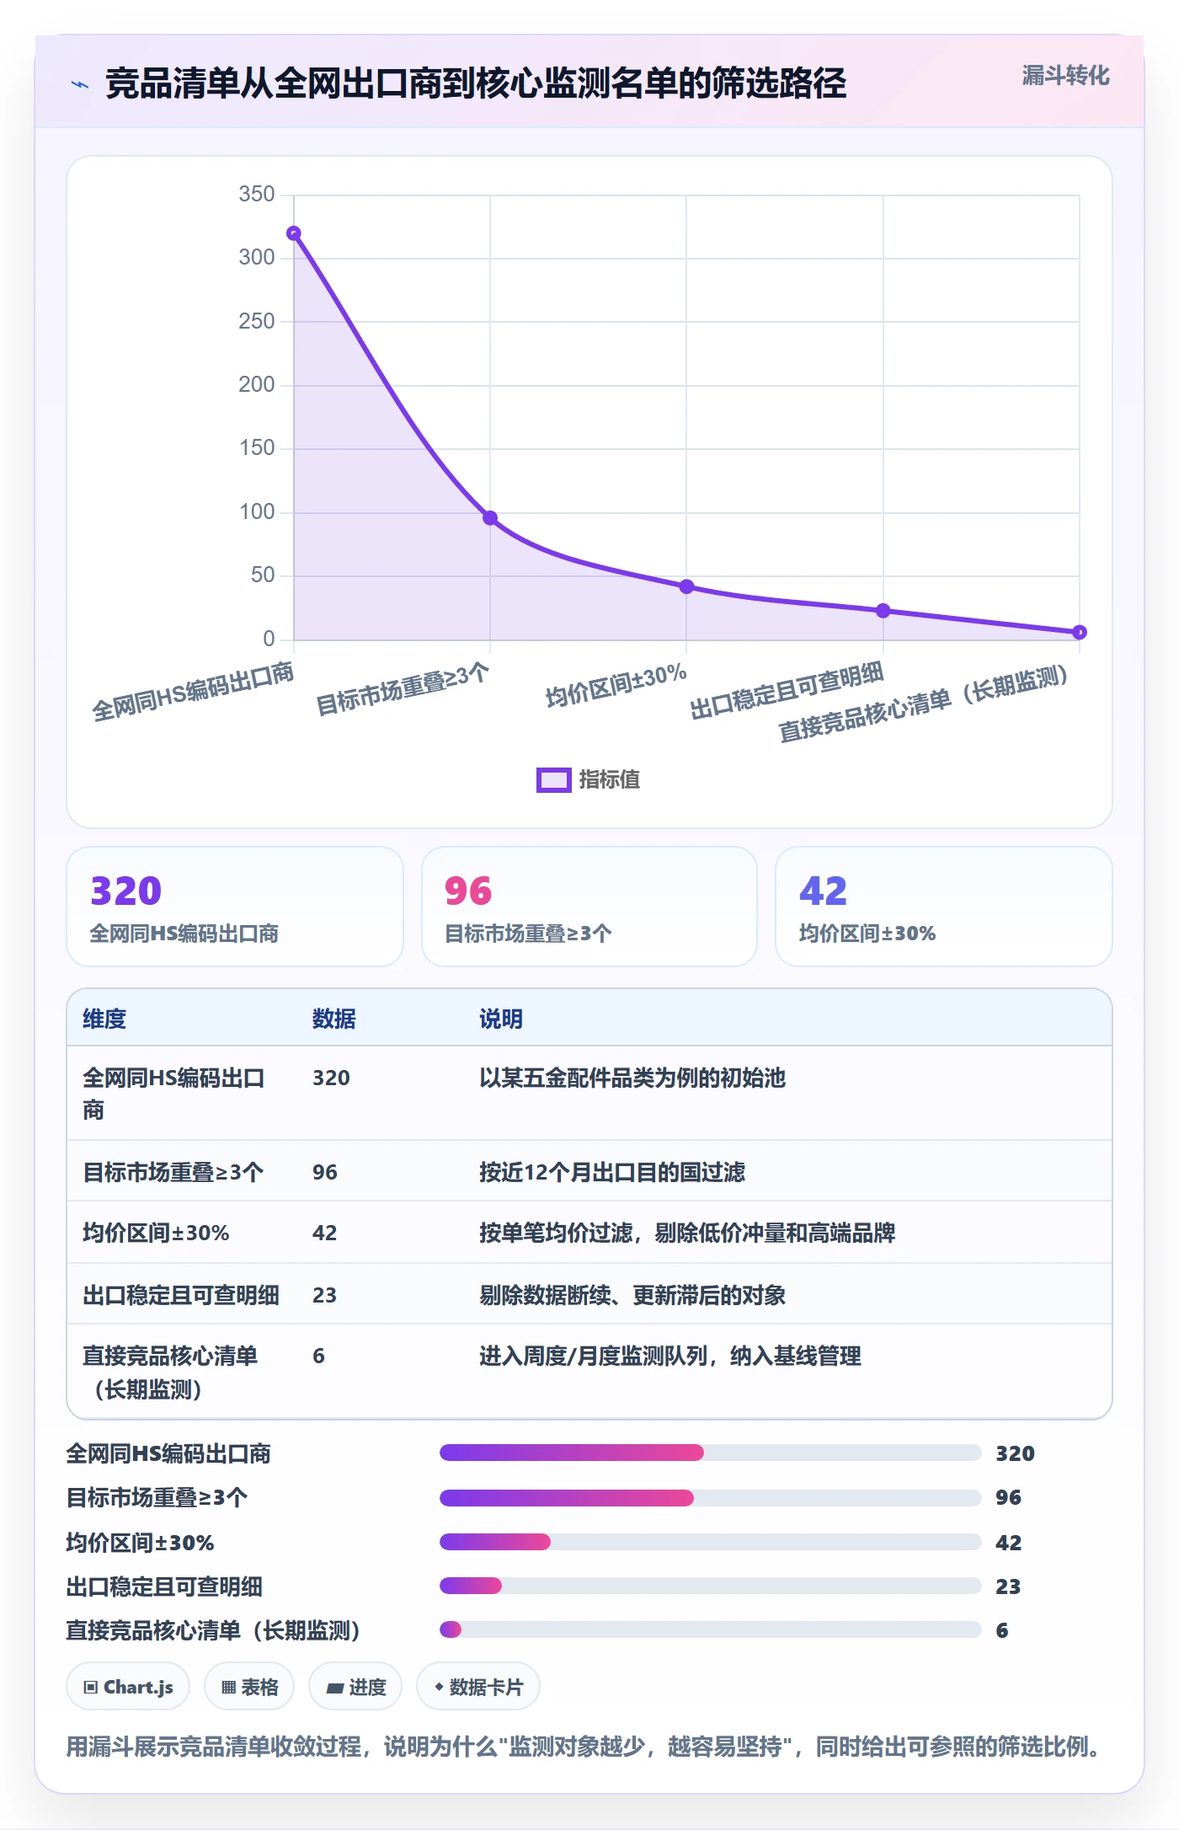1179x1830 pixels.
Task: Click progress bar for 全网同HS编码出口商
Action: (x=710, y=1453)
